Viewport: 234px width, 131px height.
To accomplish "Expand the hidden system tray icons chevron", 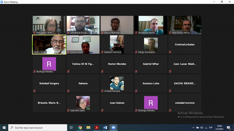I will pyautogui.click(x=193, y=128).
